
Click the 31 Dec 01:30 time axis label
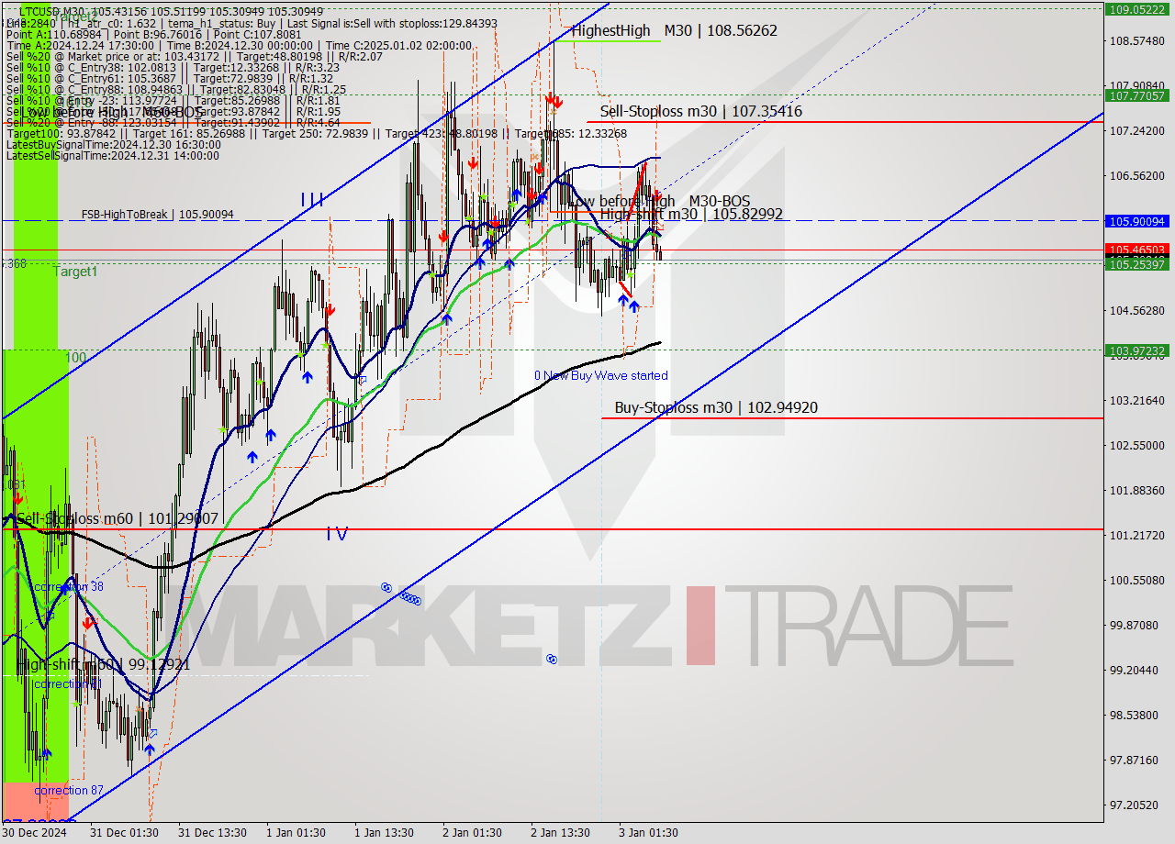click(x=124, y=833)
